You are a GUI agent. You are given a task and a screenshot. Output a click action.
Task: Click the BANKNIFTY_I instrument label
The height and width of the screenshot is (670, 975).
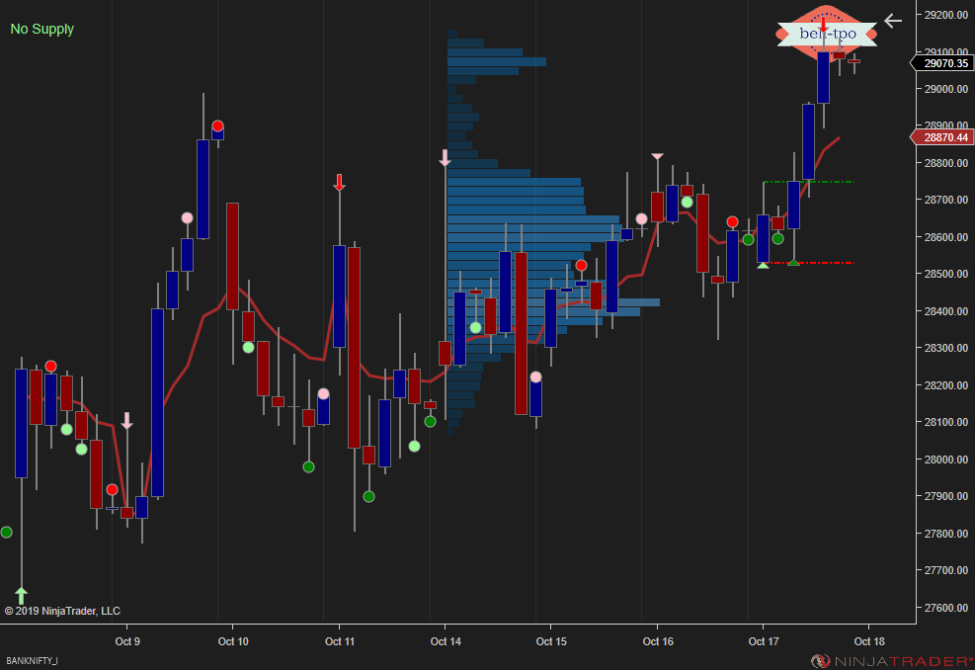pos(33,661)
